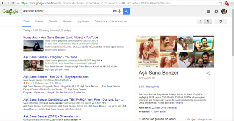Open the Sinemalar.com (2015) result
The height and width of the screenshot is (121, 234).
pyautogui.click(x=52, y=116)
